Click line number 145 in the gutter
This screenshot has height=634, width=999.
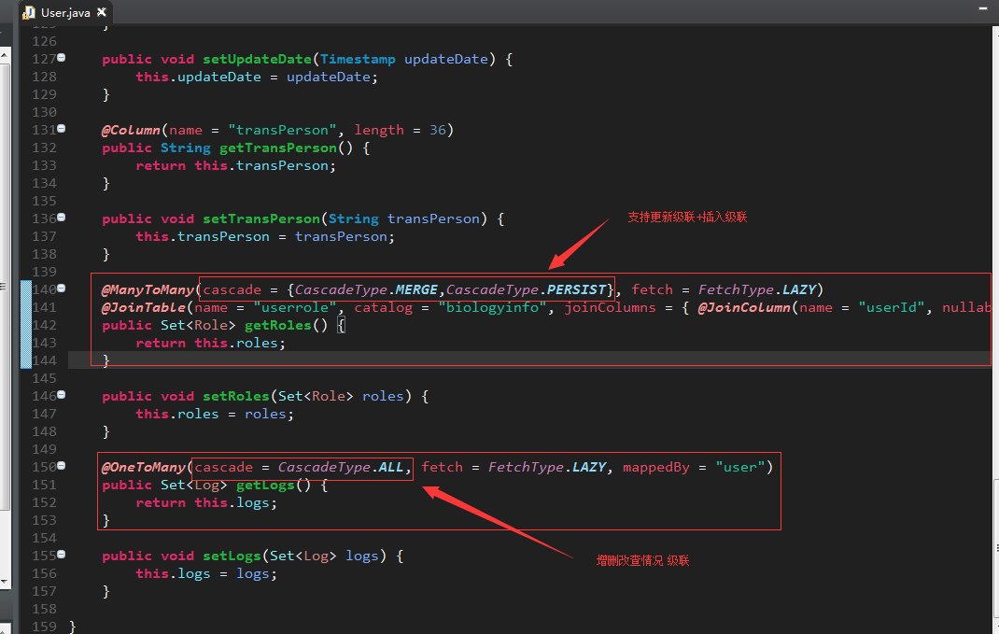tap(44, 378)
